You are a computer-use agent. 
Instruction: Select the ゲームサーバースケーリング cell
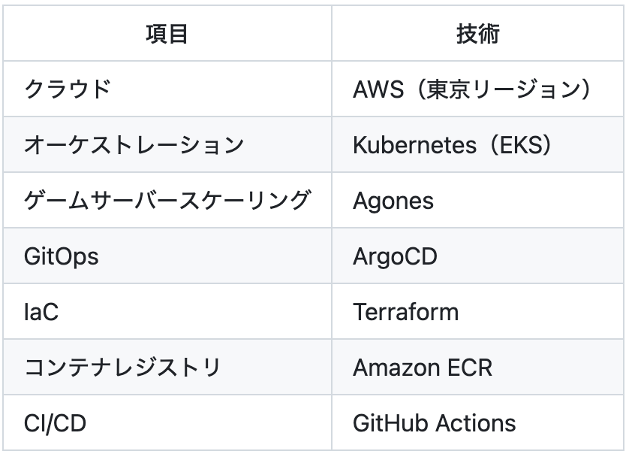click(167, 201)
